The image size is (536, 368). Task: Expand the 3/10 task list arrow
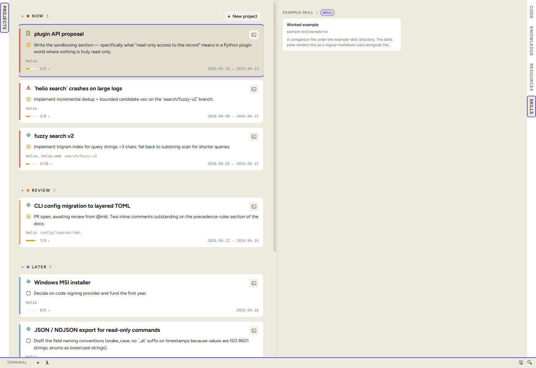click(x=51, y=164)
